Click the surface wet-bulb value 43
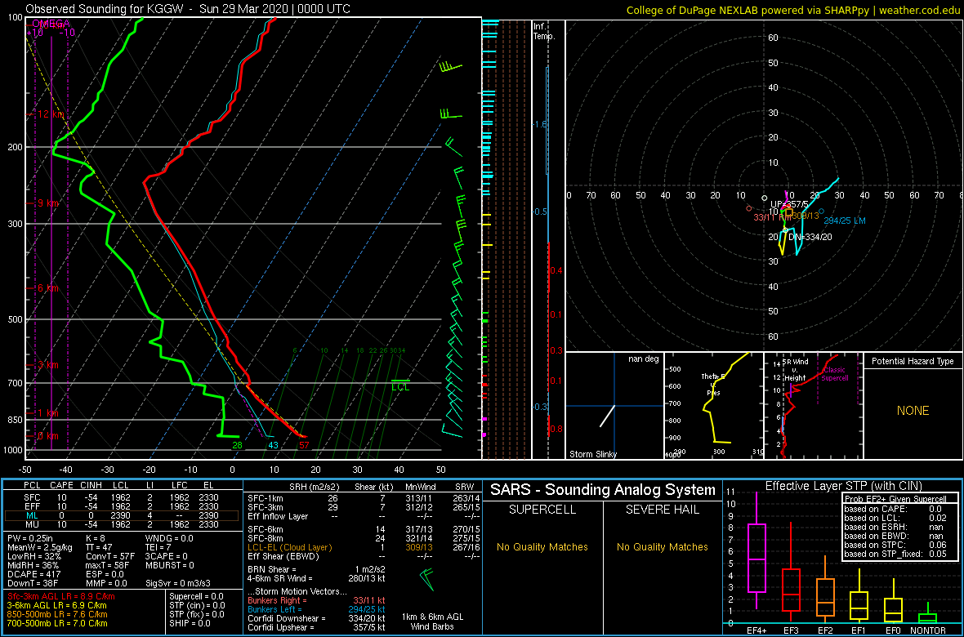Screen dimensions: 964x637 tap(274, 445)
